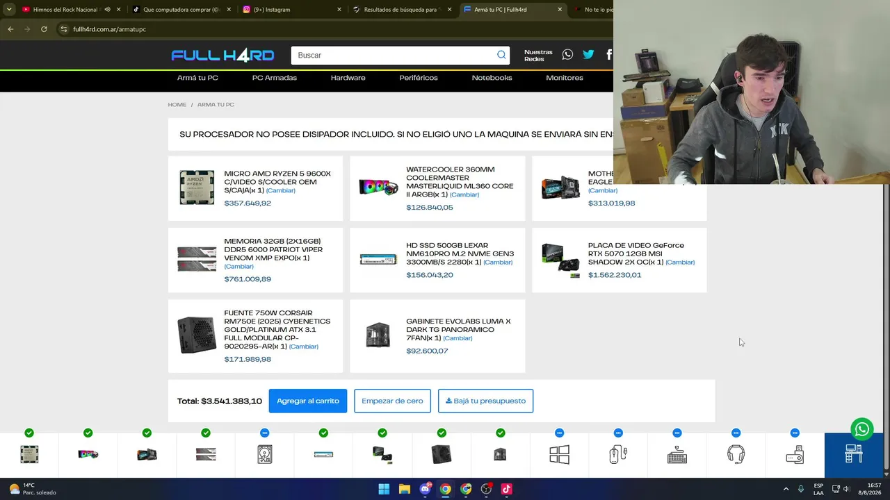Close the Instagram browser tab

[339, 10]
